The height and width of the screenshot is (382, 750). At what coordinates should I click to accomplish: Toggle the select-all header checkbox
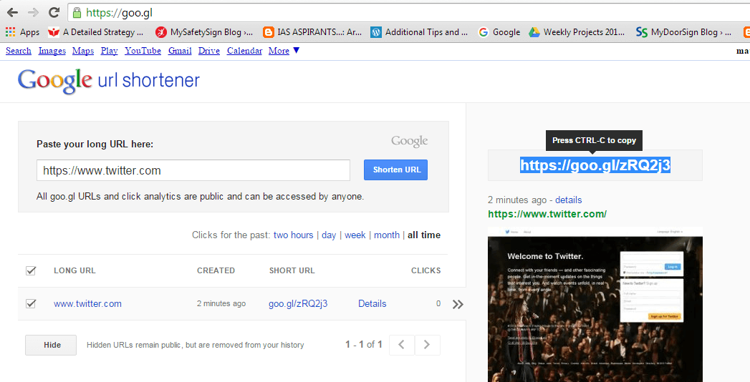31,270
